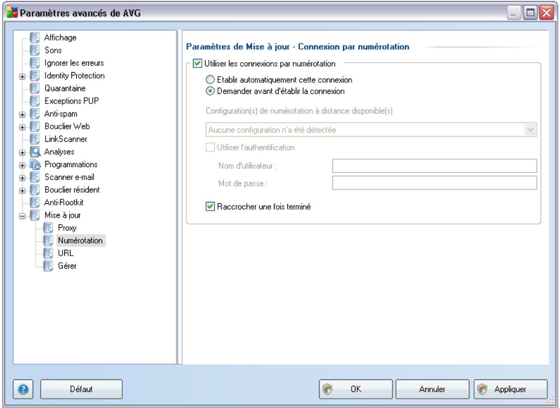Click the Défaut button

[x=82, y=389]
